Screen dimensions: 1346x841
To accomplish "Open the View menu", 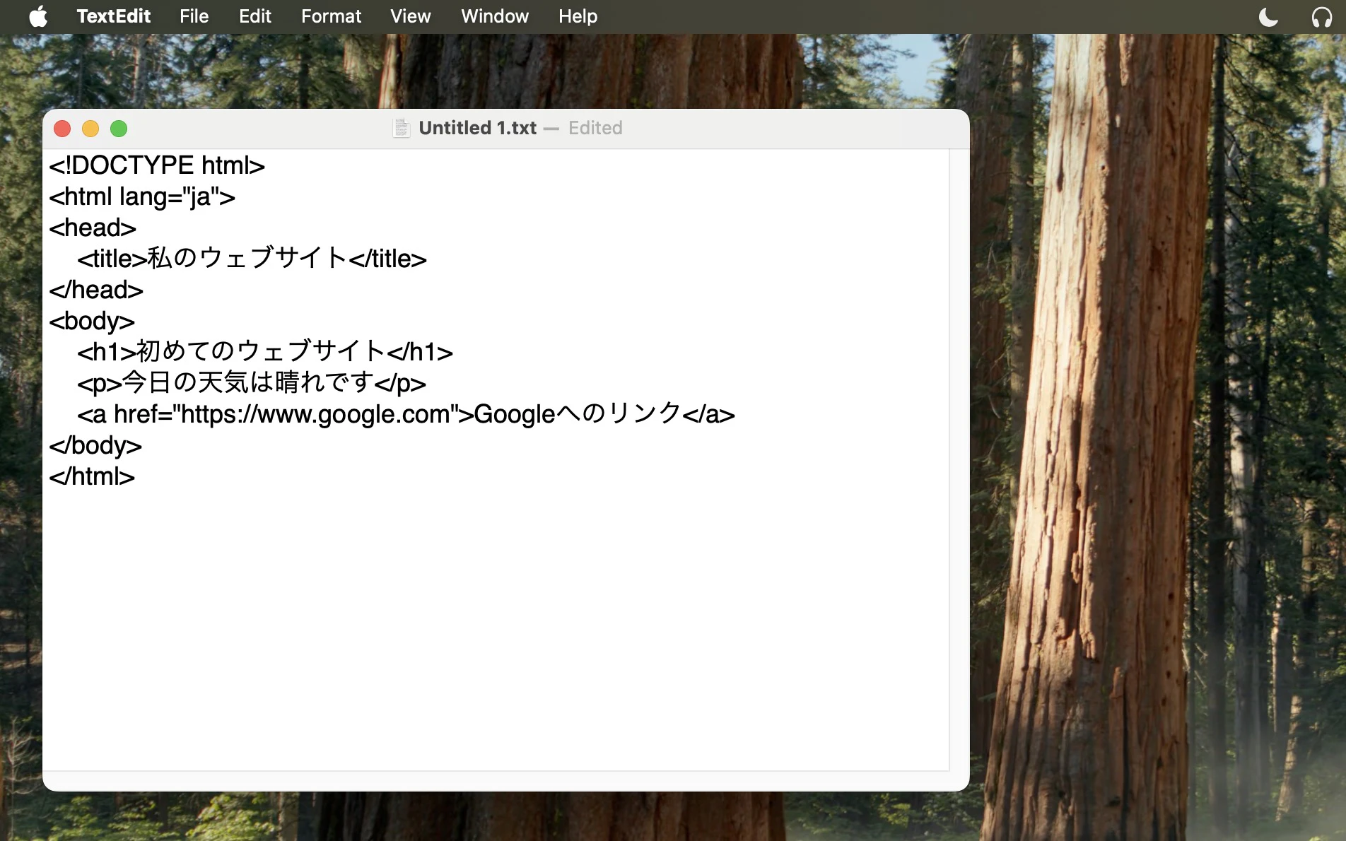I will [x=411, y=16].
